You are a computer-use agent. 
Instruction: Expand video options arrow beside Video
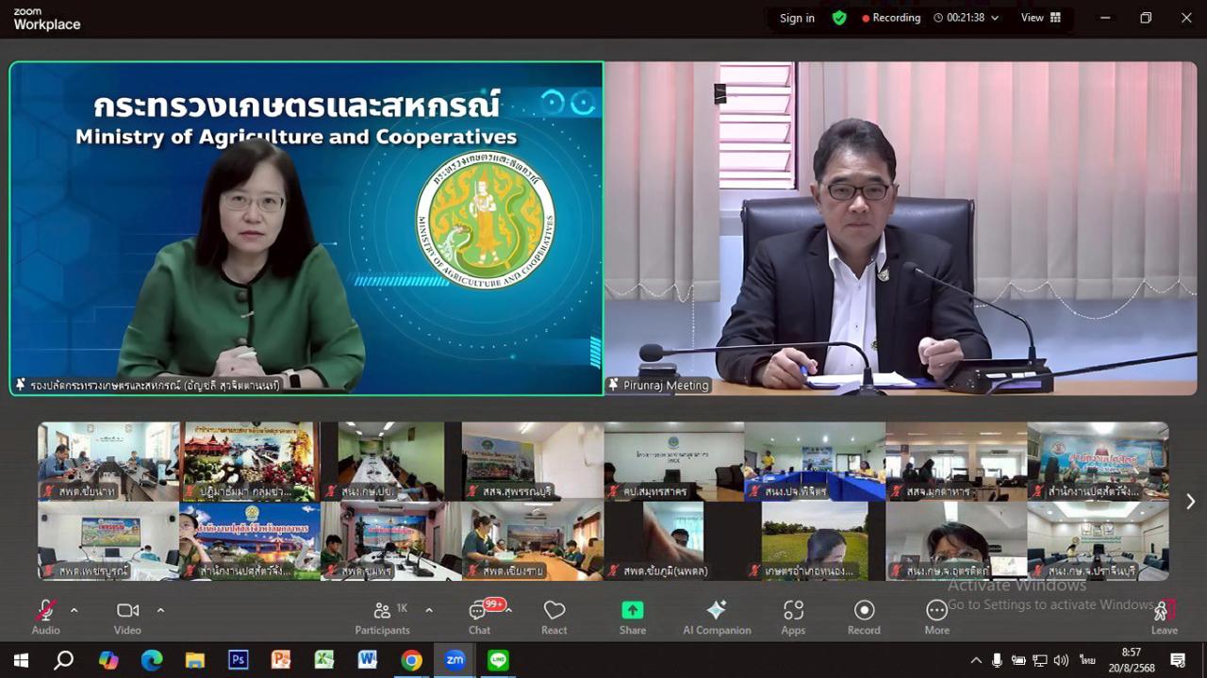160,610
